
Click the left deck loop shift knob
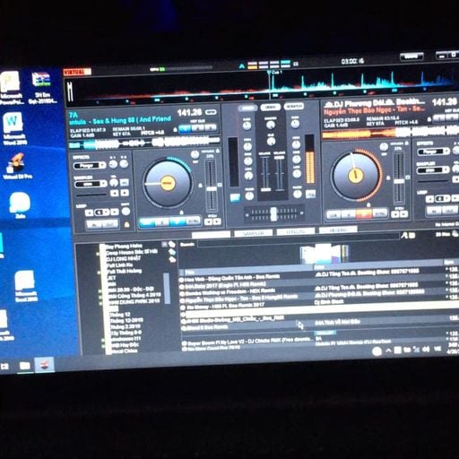click(126, 212)
